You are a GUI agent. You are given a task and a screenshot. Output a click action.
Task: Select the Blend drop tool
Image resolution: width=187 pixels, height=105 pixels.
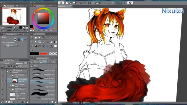[x=56, y=42]
